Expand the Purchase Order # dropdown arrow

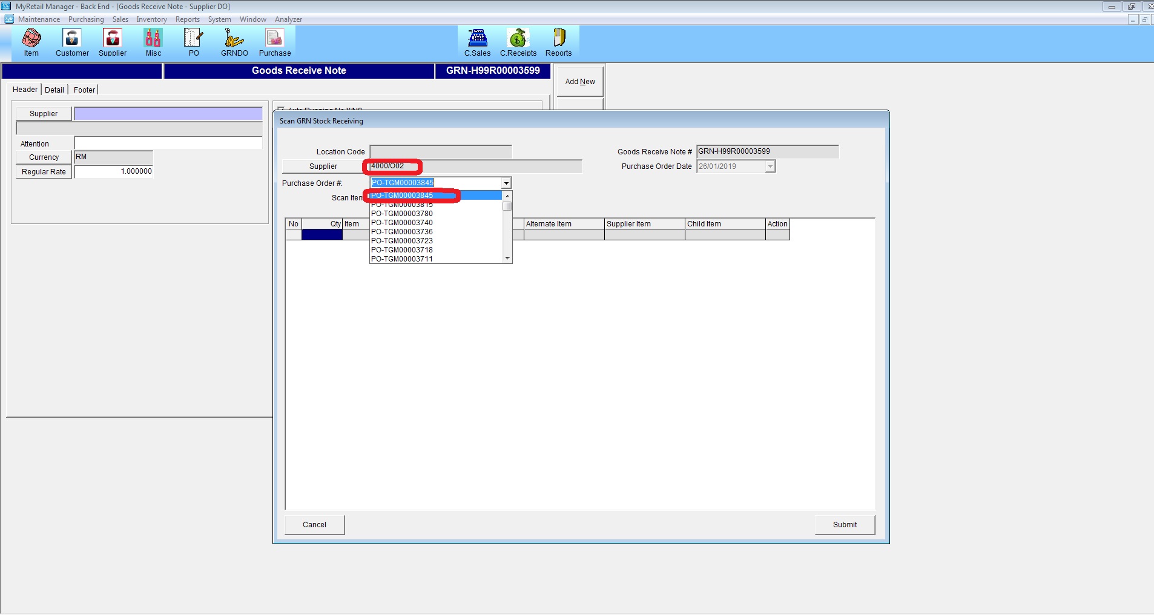click(506, 183)
